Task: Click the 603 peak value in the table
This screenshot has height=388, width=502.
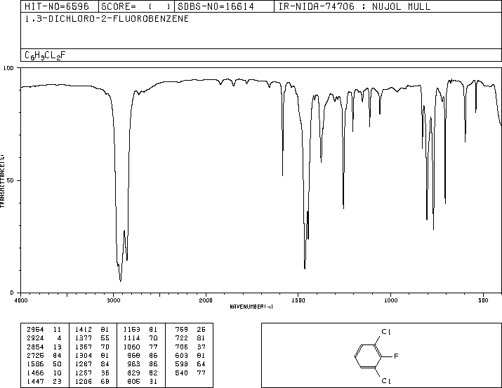Action: [x=182, y=356]
